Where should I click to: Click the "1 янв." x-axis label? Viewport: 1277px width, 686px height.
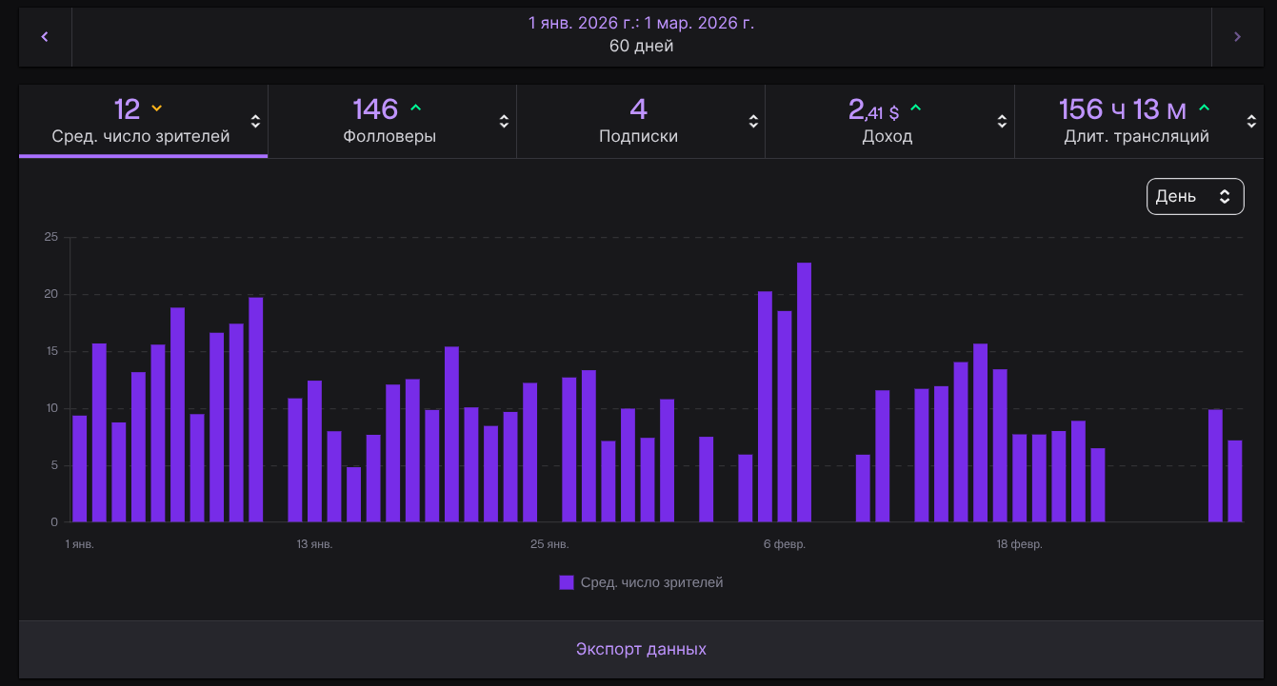(x=80, y=544)
